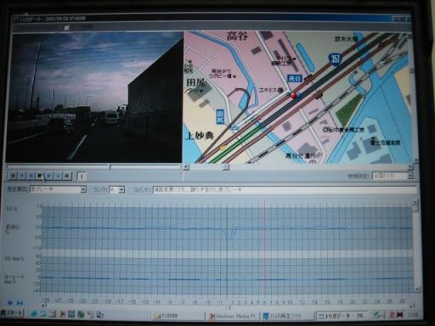
Task: Click the comment text field
Action: coord(285,189)
